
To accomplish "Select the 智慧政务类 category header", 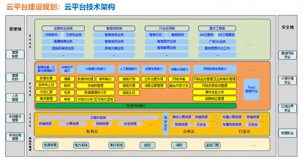I will pyautogui.click(x=114, y=28).
